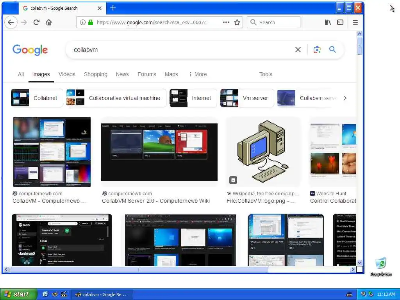Open a new browser tab
The image size is (400, 300).
pyautogui.click(x=113, y=8)
